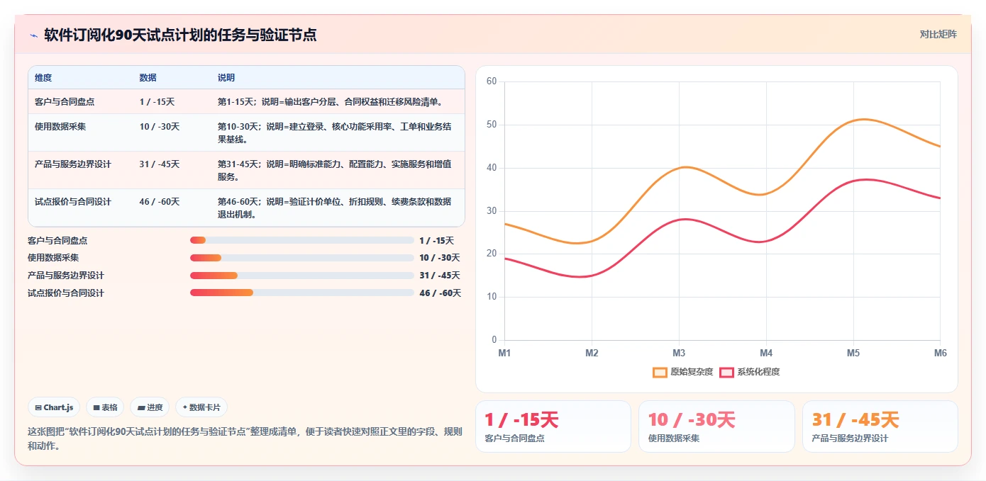Click the M4 axis label
The width and height of the screenshot is (986, 481).
click(766, 353)
